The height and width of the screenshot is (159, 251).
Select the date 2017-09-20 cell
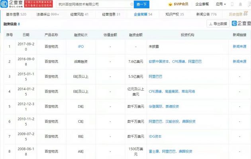[x=26, y=47]
